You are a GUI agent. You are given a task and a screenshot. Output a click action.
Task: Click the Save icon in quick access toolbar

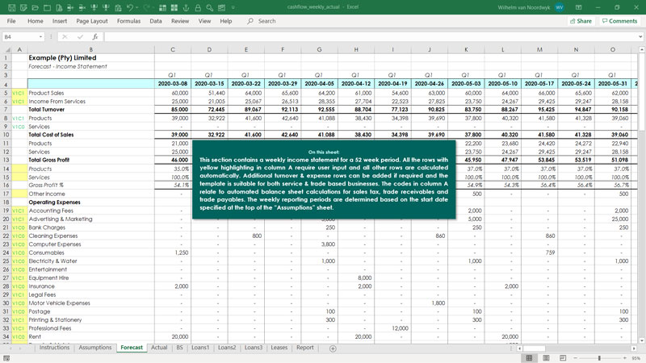pos(11,8)
